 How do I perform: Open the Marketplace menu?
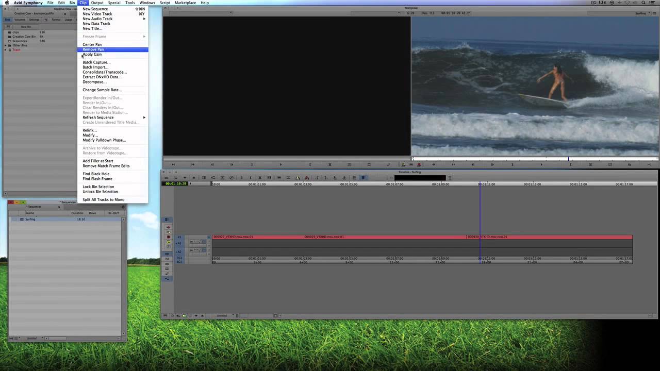click(185, 3)
